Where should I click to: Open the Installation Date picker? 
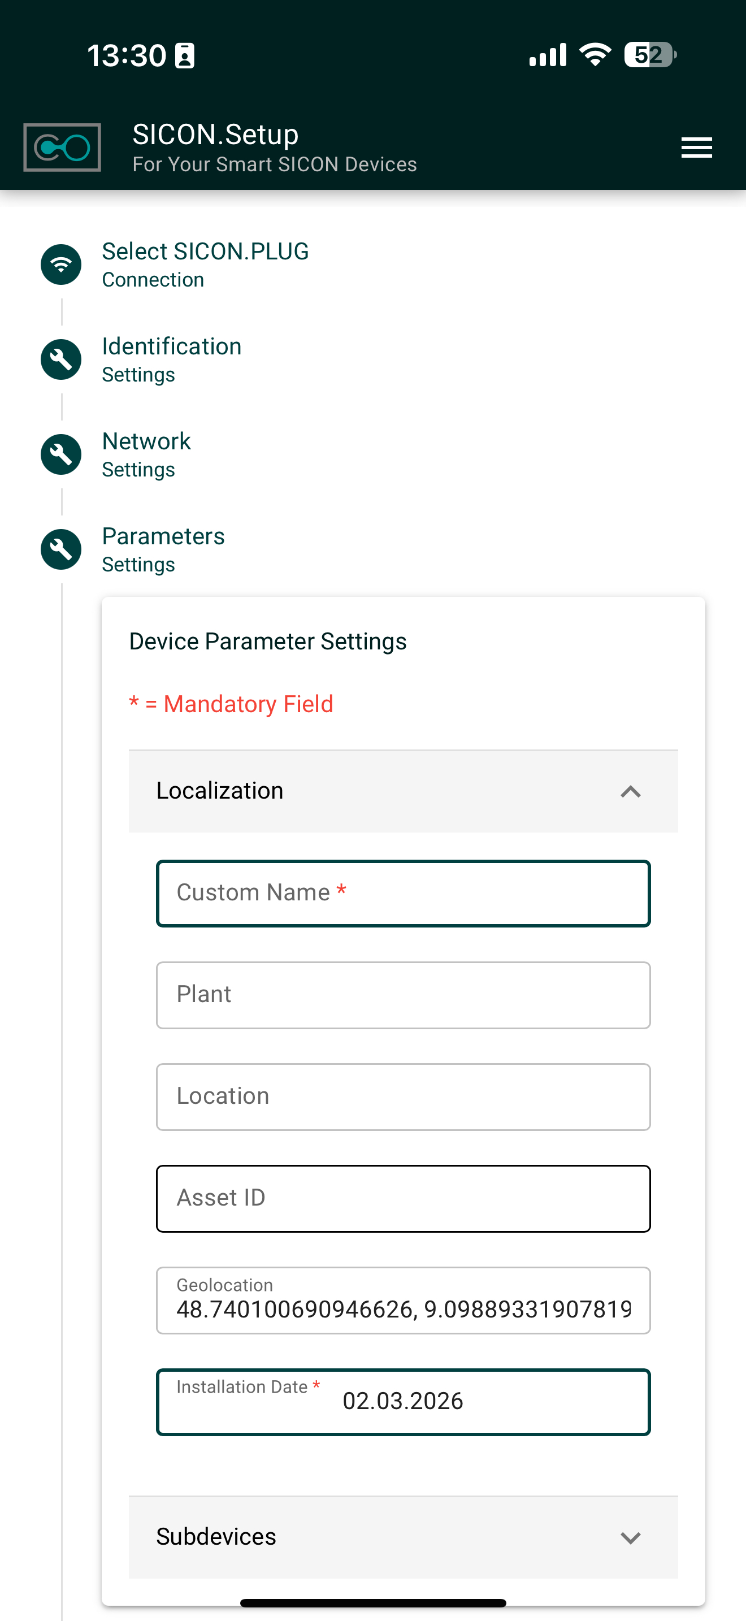click(x=402, y=1402)
